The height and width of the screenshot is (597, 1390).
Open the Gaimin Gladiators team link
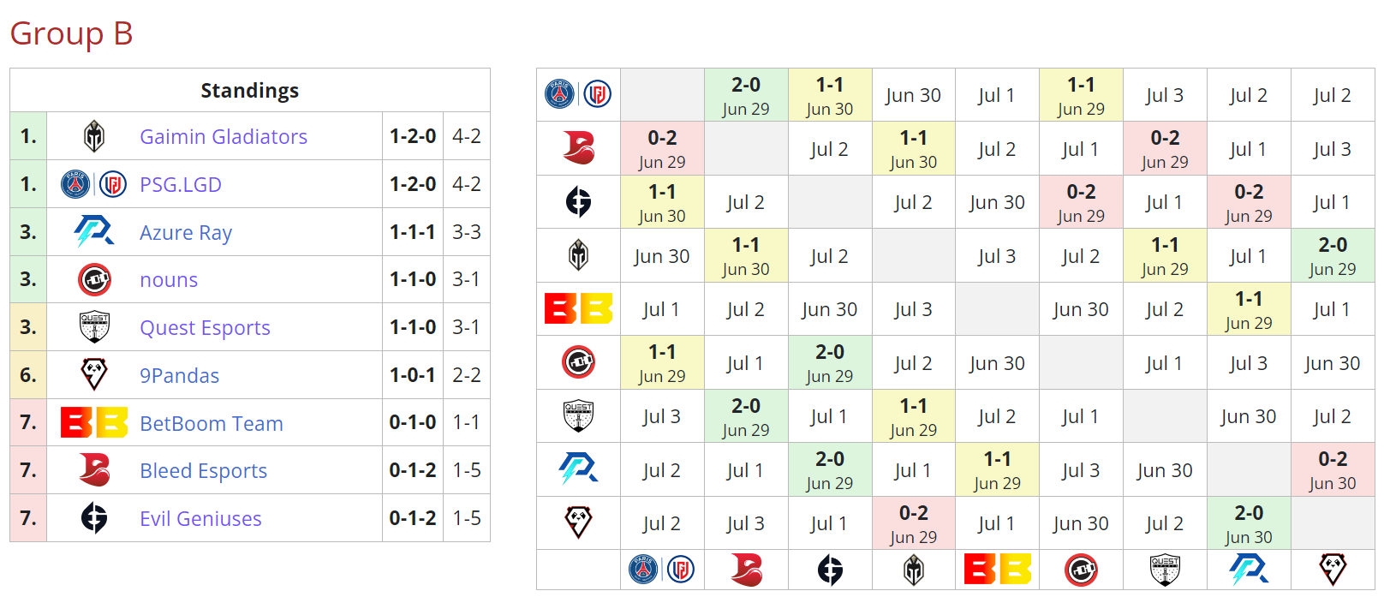point(223,136)
